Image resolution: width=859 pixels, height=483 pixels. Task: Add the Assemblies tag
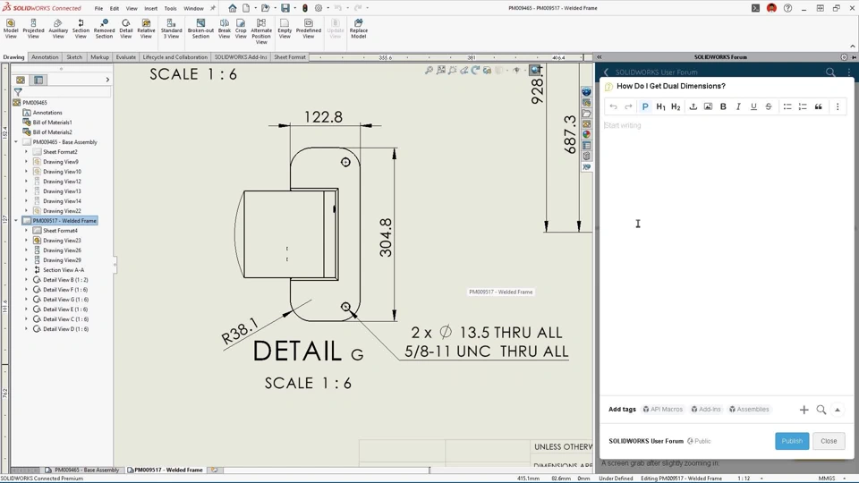click(x=749, y=410)
